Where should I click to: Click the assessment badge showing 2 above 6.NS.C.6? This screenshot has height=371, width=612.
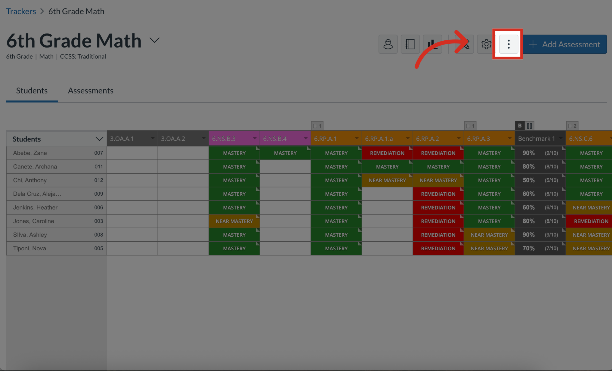point(572,126)
